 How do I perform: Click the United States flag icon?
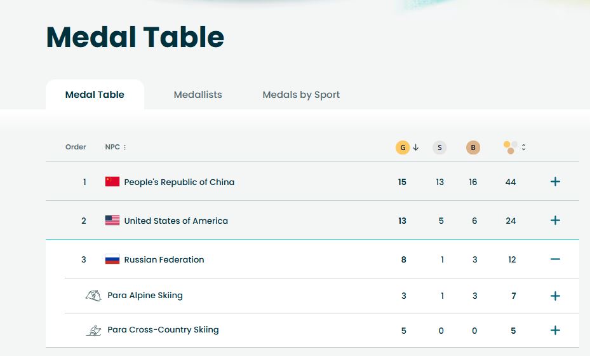tap(112, 221)
